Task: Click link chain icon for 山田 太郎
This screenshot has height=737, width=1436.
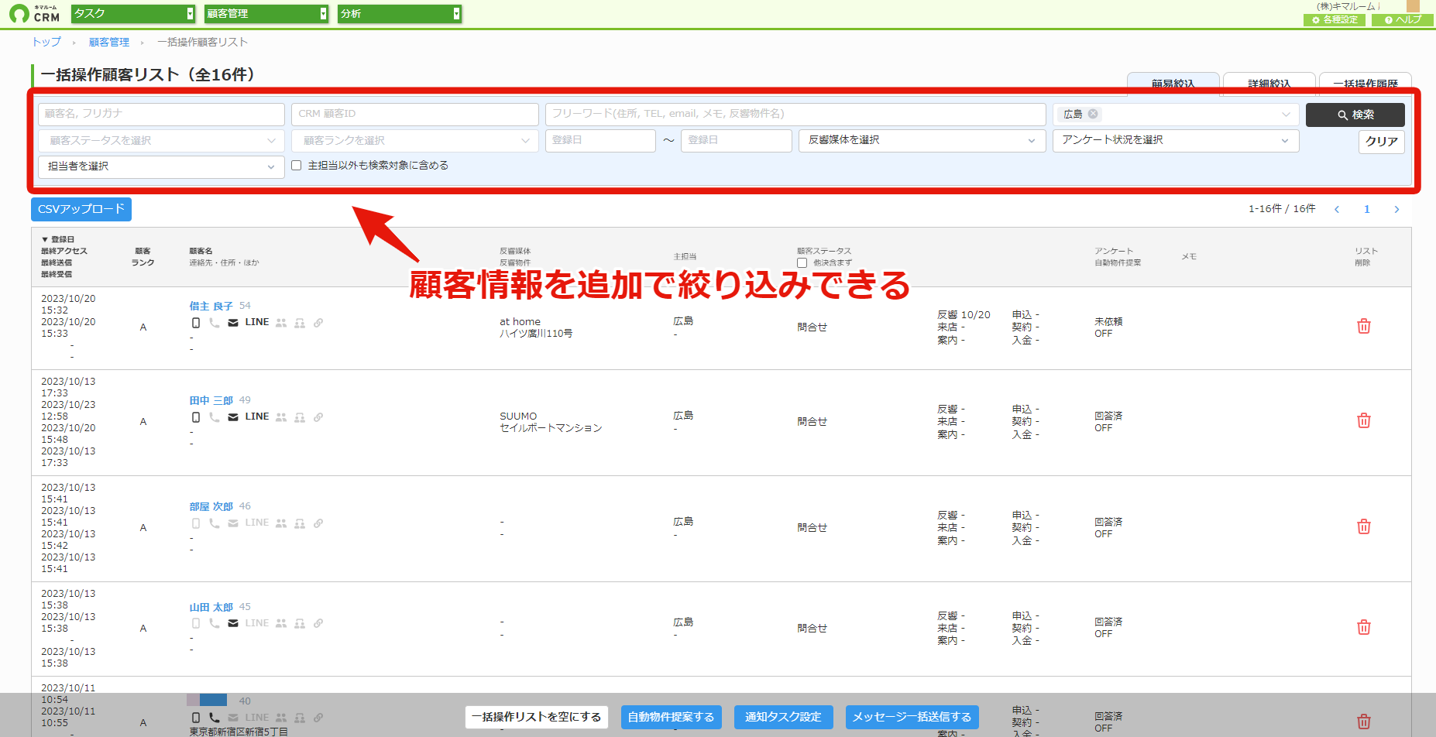Action: pyautogui.click(x=318, y=623)
